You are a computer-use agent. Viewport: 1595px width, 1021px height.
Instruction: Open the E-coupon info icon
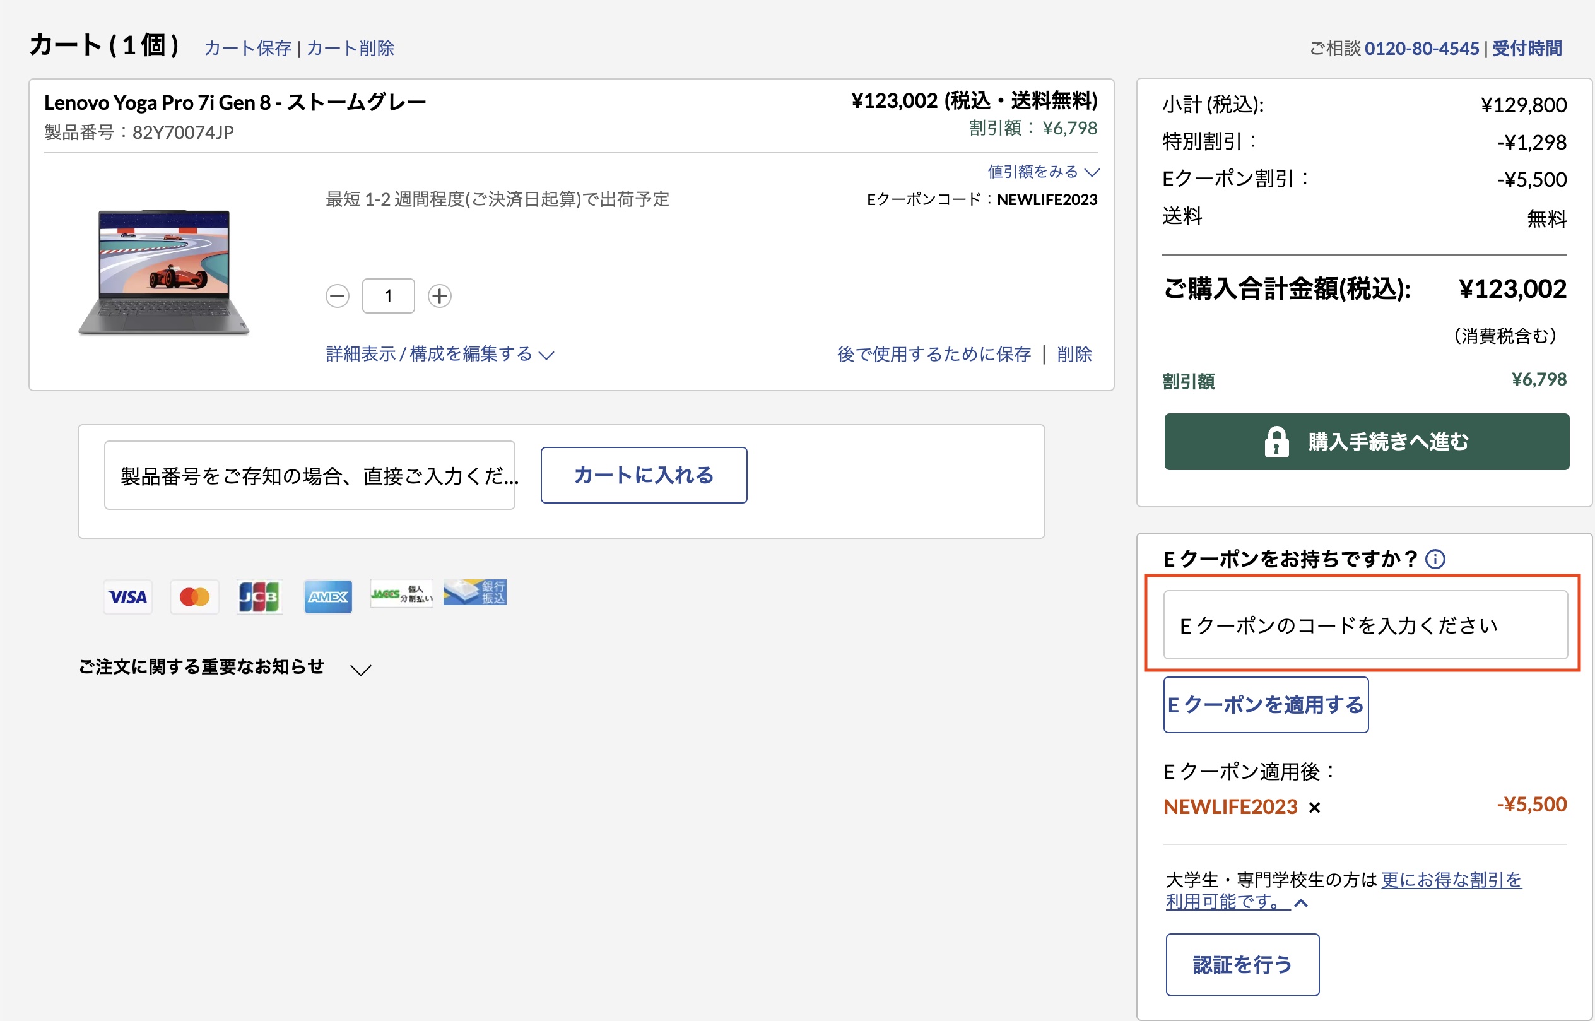click(1435, 559)
